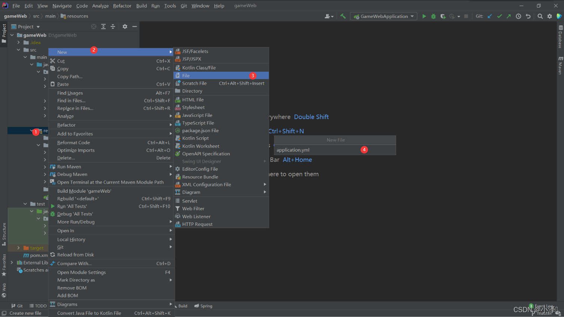Viewport: 564px width, 317px height.
Task: Expand the .idea folder
Action: tap(18, 43)
